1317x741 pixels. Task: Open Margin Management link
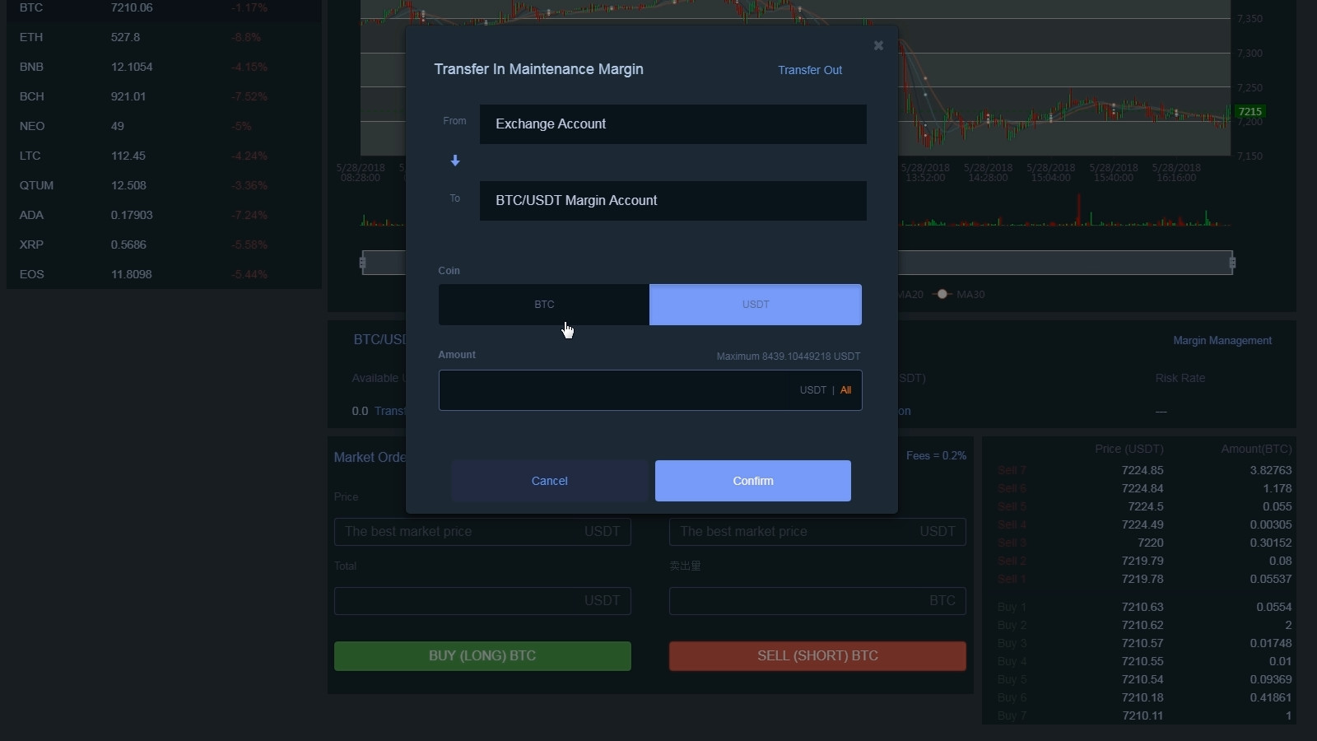(x=1222, y=341)
